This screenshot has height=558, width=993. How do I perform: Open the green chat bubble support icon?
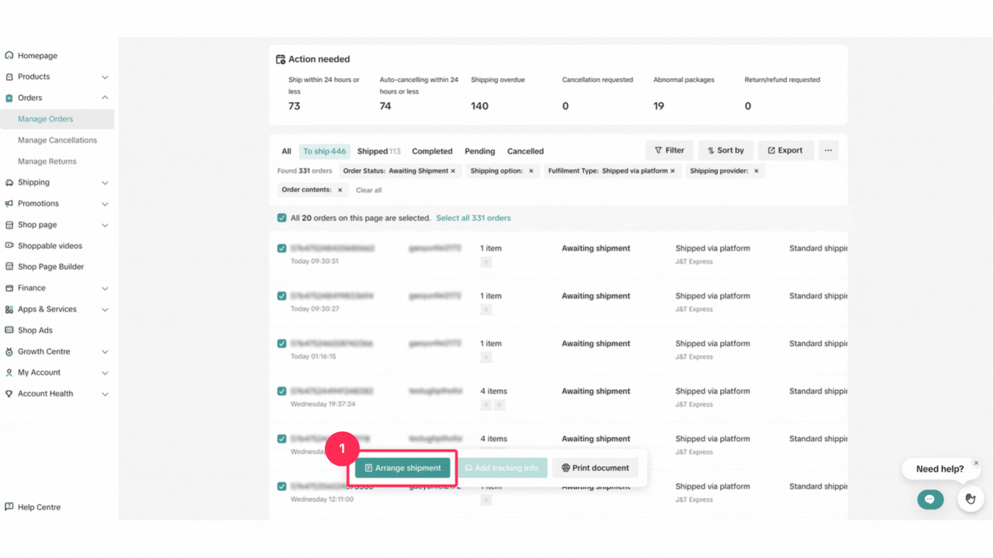(x=930, y=499)
